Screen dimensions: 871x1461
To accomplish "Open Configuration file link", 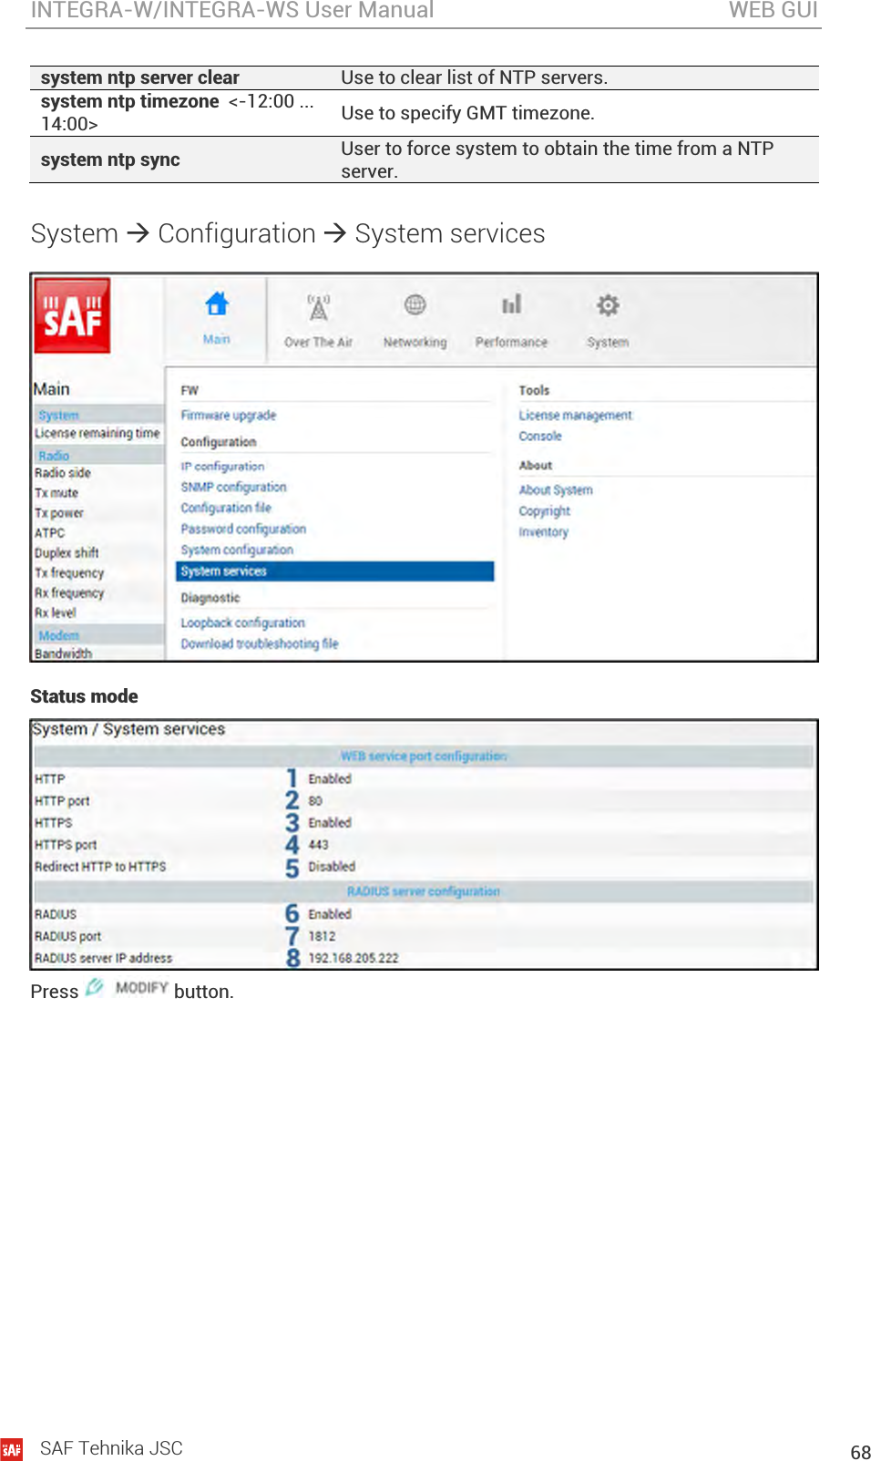I will coord(226,509).
